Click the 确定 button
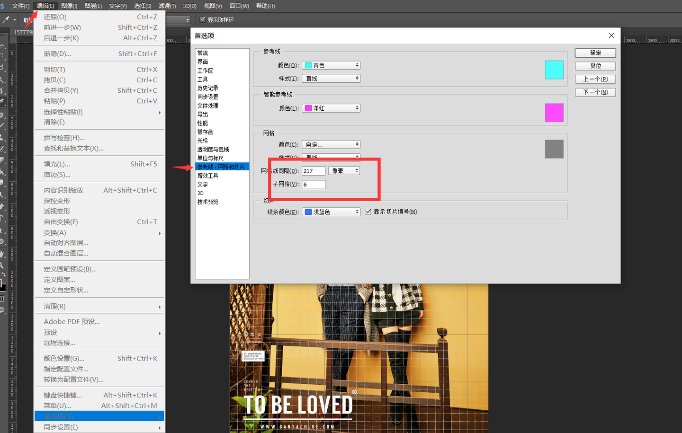This screenshot has height=433, width=682. click(x=595, y=53)
